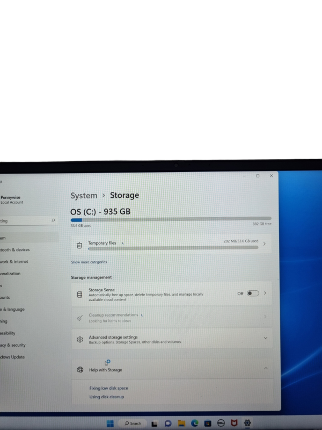Open Storage Sense details chevron
Viewport: 322px width, 430px height.
265,293
